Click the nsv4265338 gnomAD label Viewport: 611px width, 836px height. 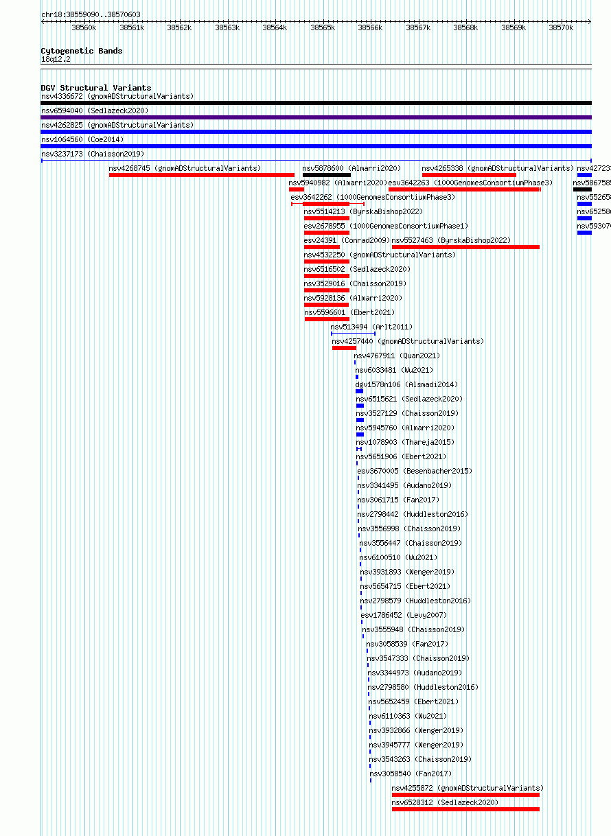[x=498, y=168]
